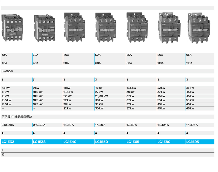Click the 32A rated current value
Screen dimensions: 218x172
pos(4,55)
